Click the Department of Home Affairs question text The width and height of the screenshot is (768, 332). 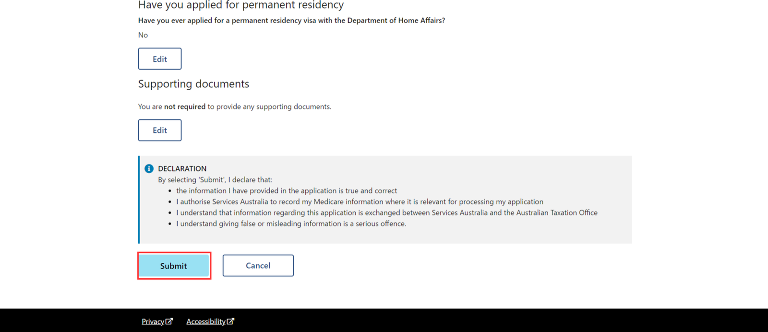click(291, 21)
